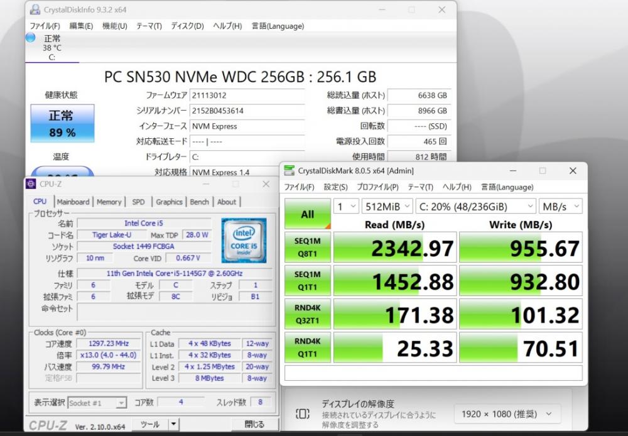The image size is (628, 436).
Task: Open the 1920 × 1080 display resolution dropdown
Action: coord(507,414)
